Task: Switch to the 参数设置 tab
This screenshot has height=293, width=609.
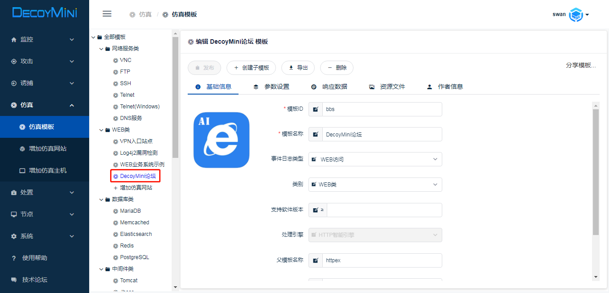Action: 272,87
